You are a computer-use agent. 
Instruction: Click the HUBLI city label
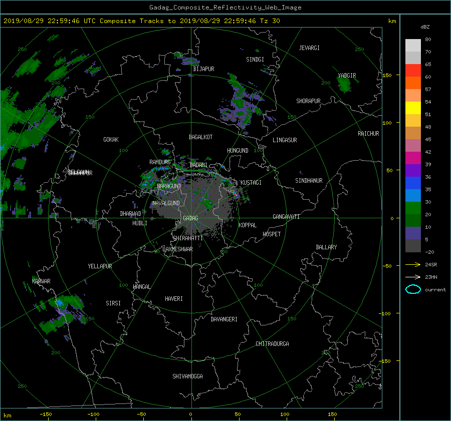click(139, 223)
